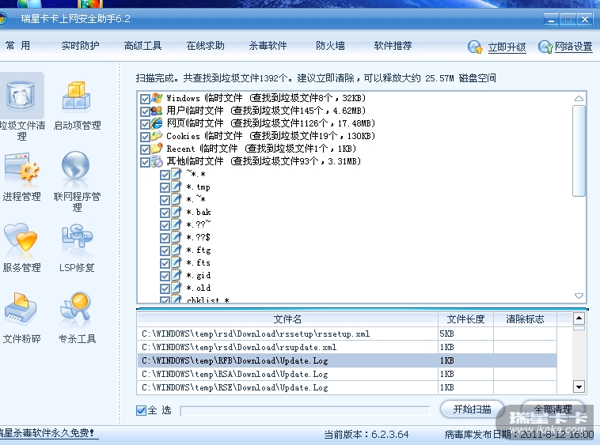Screen dimensions: 600x445
Task: Open the 防火墙 menu tab
Action: coord(330,46)
